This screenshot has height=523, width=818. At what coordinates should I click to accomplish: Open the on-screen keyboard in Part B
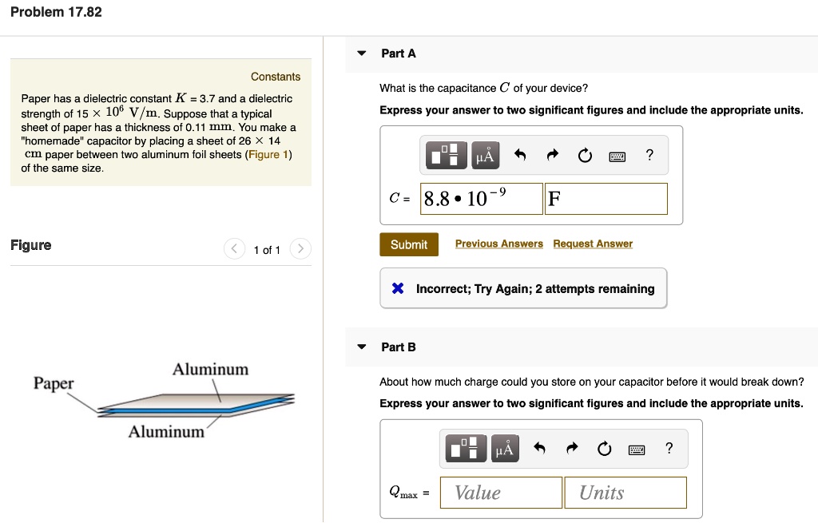[x=636, y=449]
